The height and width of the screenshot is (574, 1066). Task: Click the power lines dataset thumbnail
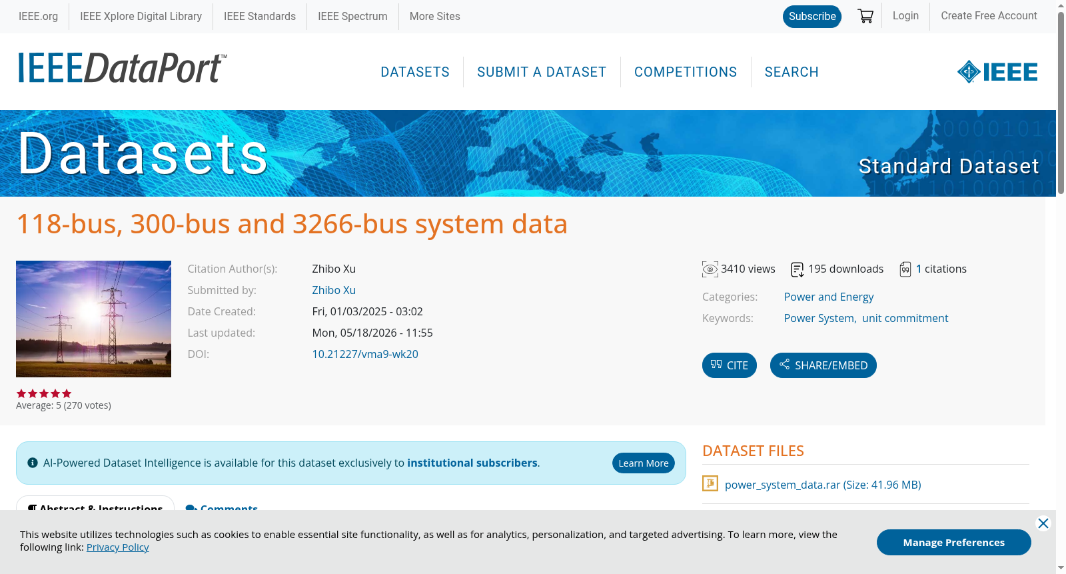93,319
